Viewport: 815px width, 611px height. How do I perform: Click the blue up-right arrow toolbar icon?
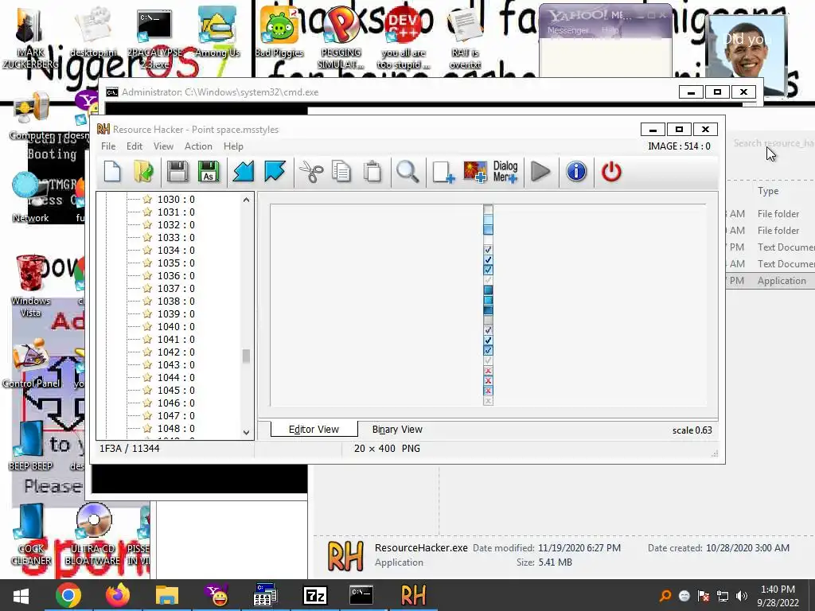point(275,172)
